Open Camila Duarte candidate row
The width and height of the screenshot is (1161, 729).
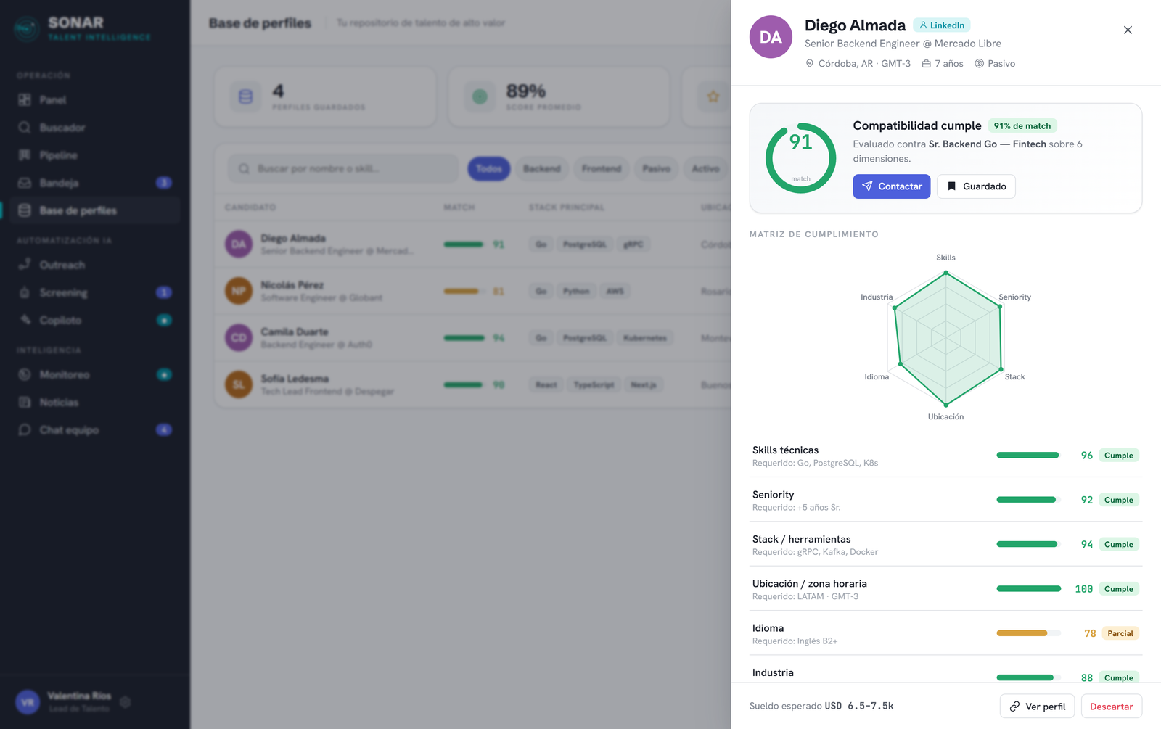(x=473, y=338)
